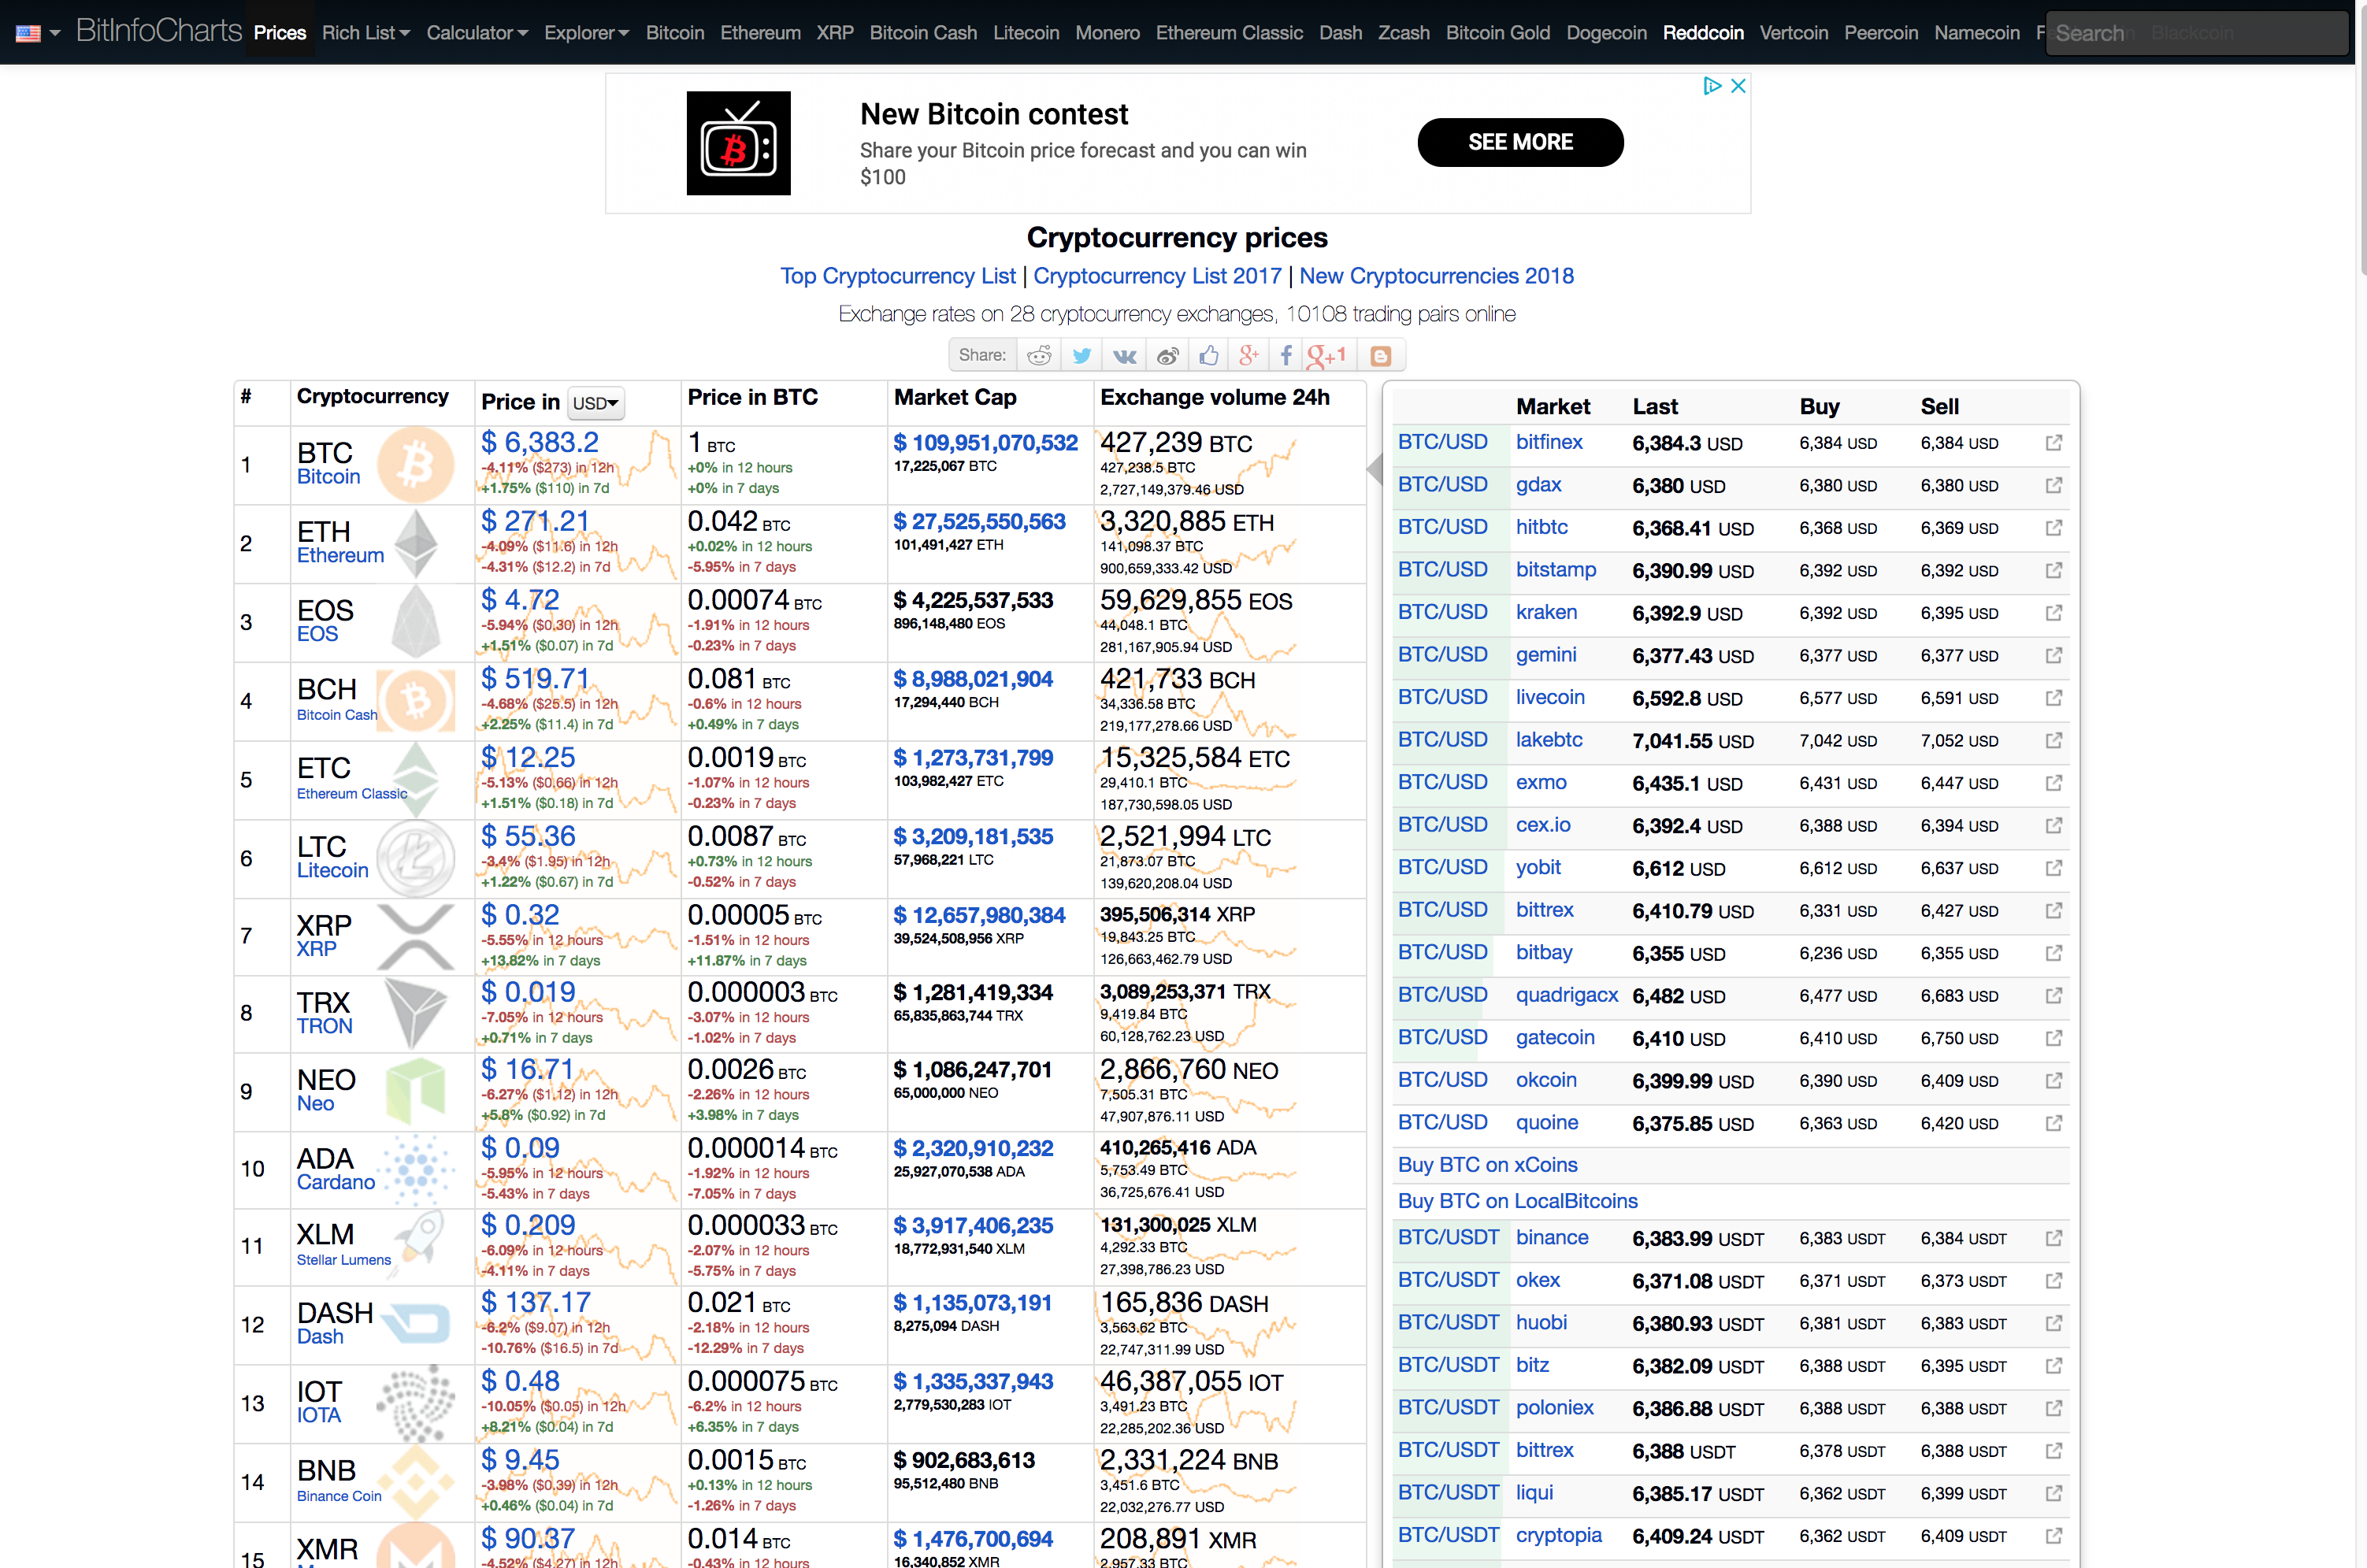Open the Top Cryptocurrency List link
The image size is (2367, 1568).
coord(897,276)
